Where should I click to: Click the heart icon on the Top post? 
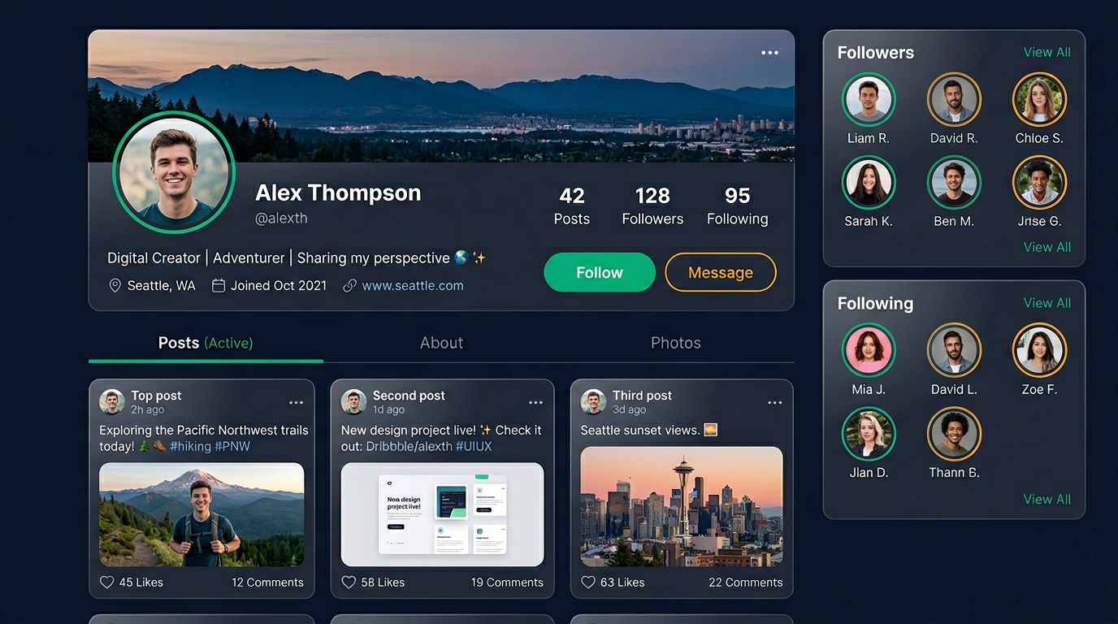(x=106, y=582)
